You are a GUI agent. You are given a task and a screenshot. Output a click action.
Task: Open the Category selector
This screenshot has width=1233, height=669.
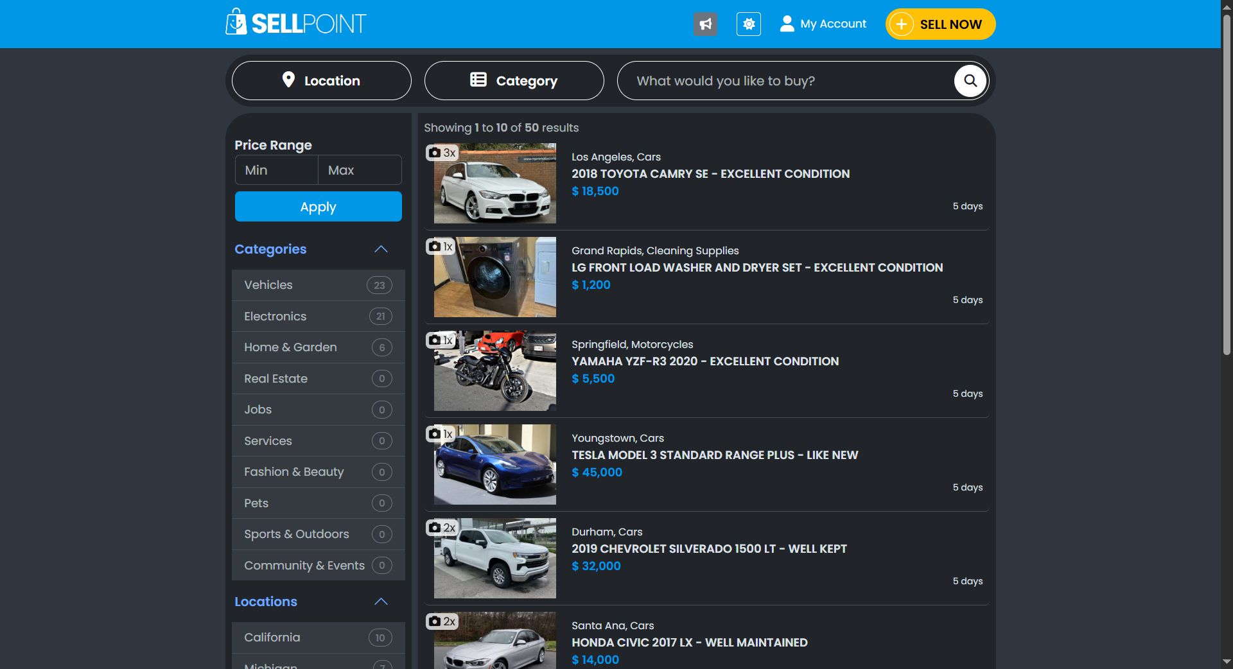coord(514,81)
